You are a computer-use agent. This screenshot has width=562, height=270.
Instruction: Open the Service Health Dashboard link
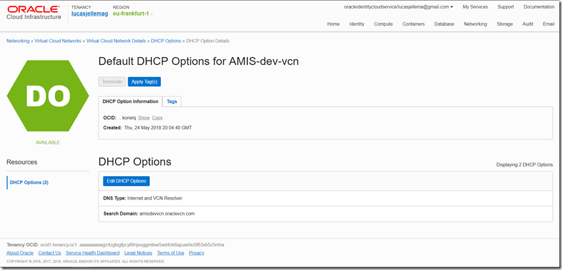click(92, 253)
